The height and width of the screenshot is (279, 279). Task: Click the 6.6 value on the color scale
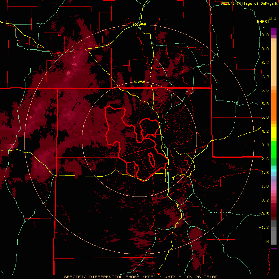coord(265,90)
